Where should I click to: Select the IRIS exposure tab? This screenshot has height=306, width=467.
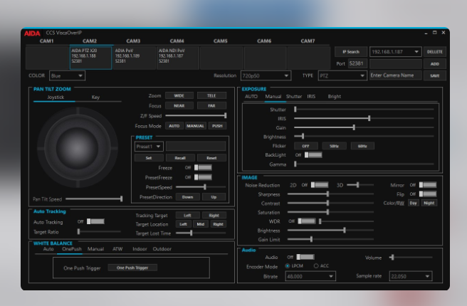[x=311, y=97]
